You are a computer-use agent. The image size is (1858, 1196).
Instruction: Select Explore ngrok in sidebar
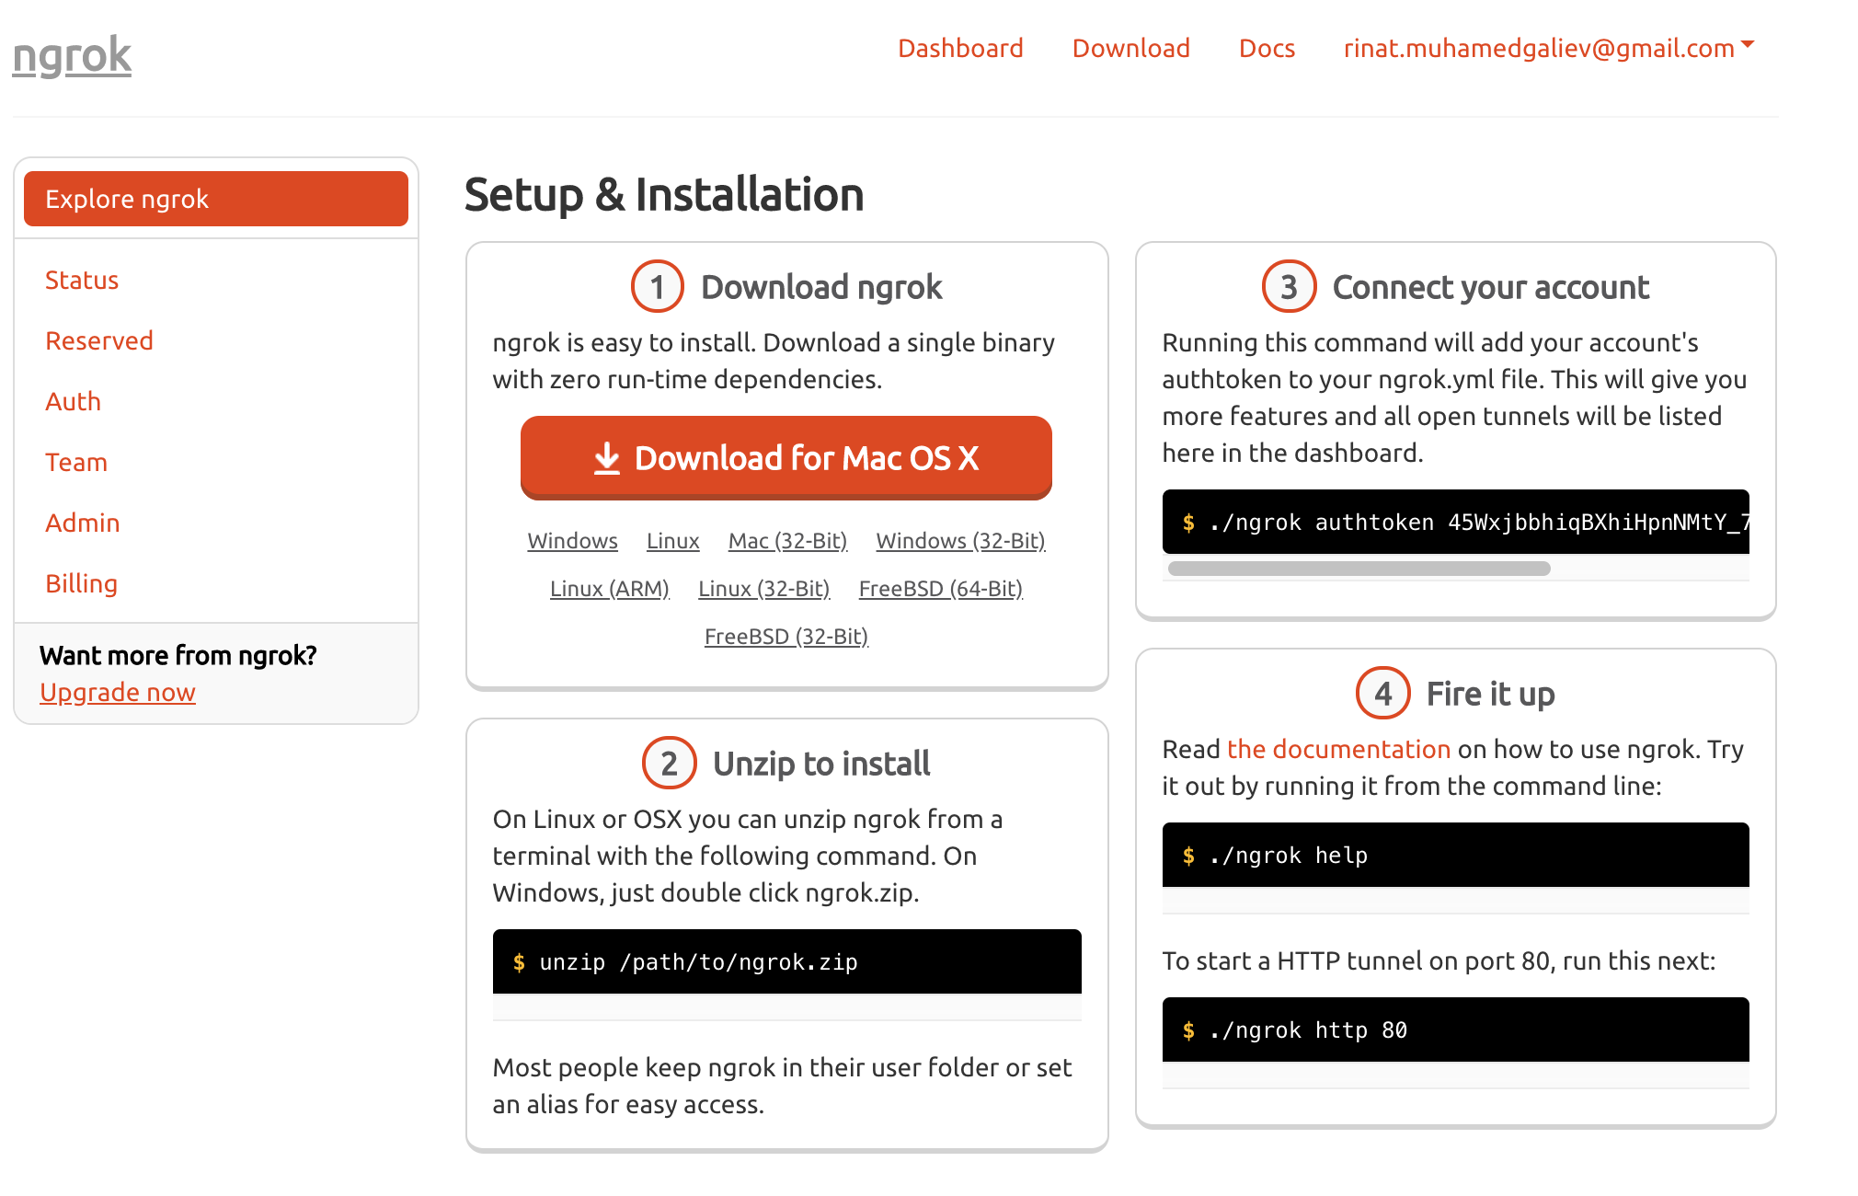pyautogui.click(x=216, y=199)
